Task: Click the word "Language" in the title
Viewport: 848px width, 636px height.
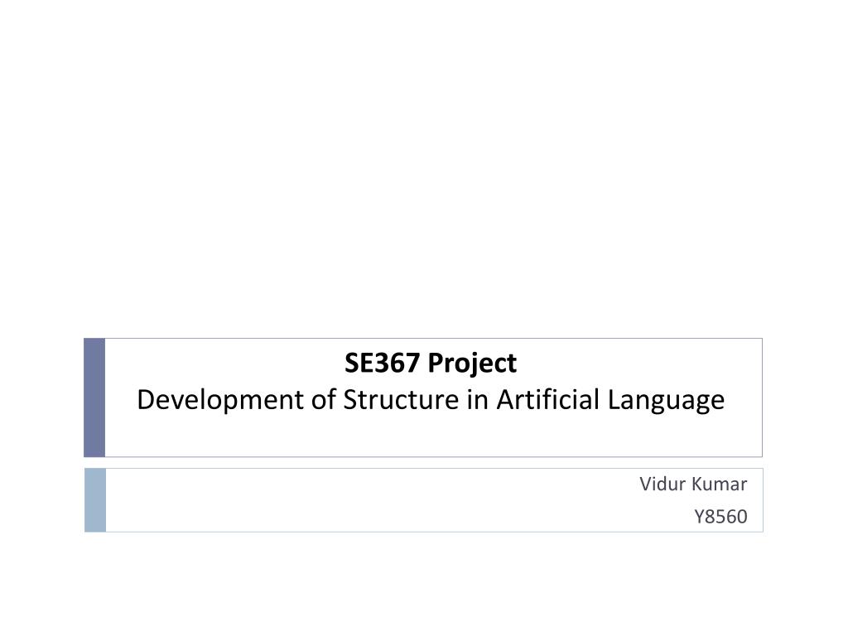Action: tap(666, 402)
